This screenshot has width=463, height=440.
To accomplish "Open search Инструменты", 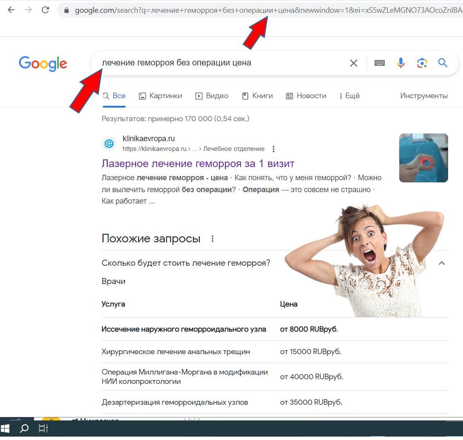I will point(423,96).
